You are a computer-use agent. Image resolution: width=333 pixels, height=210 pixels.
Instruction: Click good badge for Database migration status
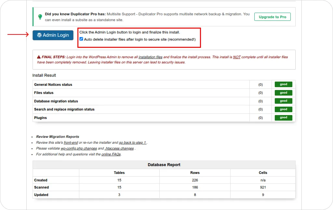click(283, 101)
